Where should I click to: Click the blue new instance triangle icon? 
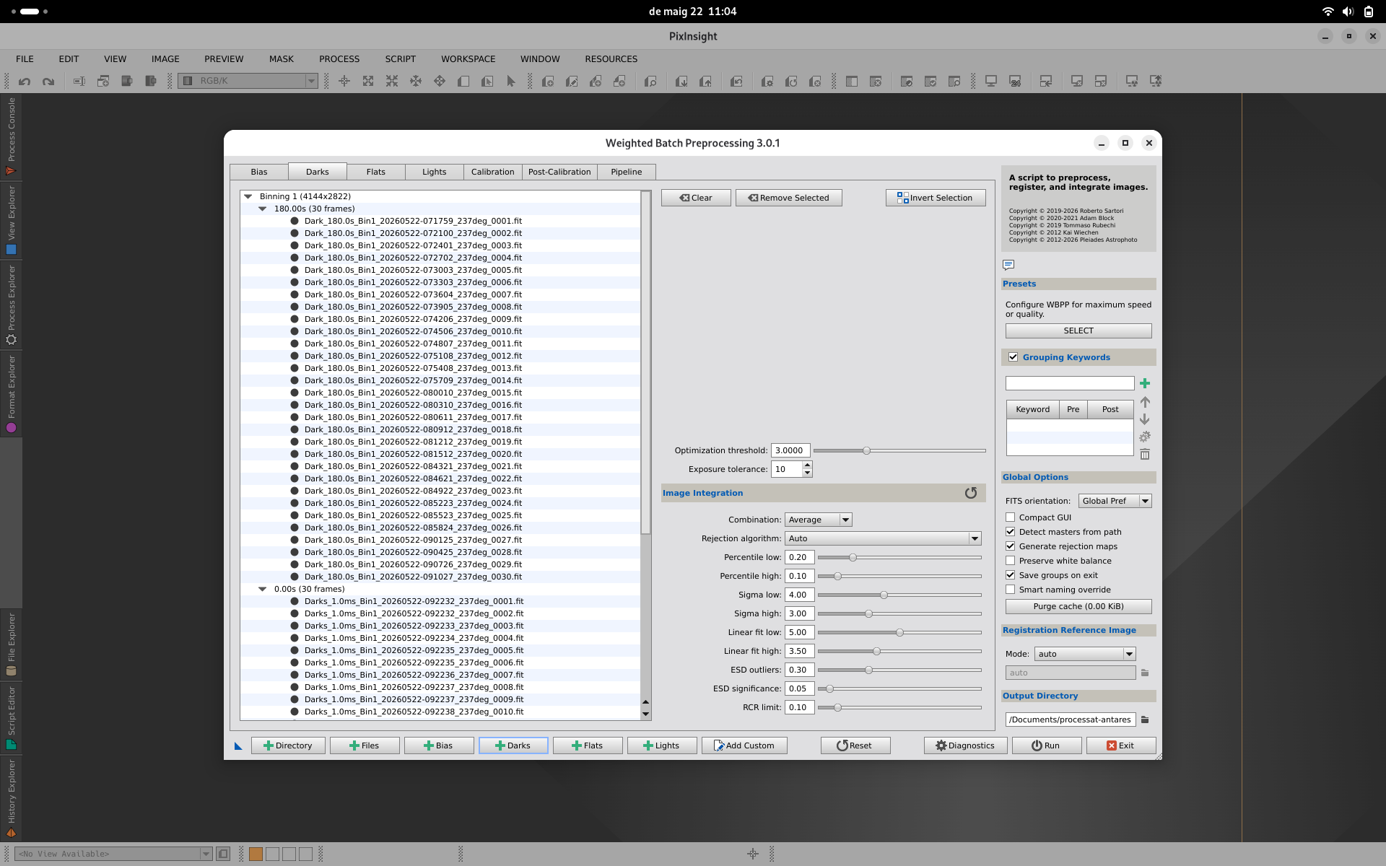[238, 745]
